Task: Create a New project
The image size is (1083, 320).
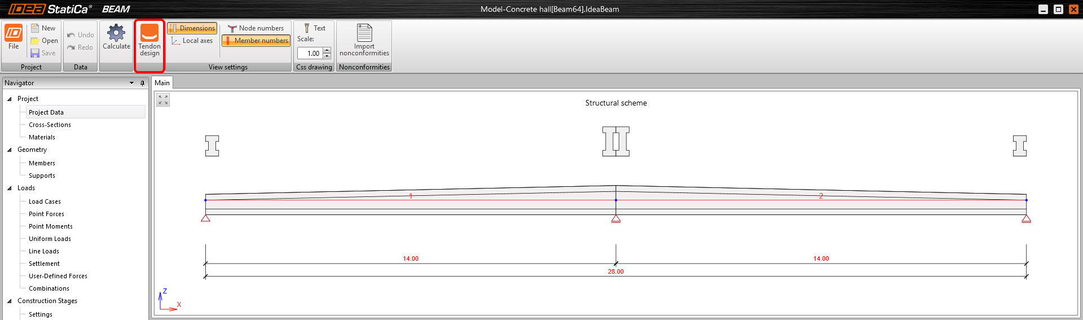Action: tap(43, 28)
